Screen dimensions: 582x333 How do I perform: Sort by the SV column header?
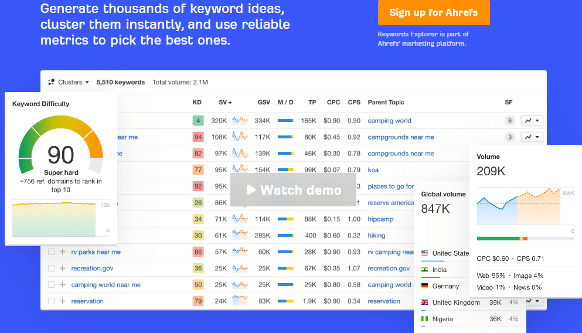click(x=225, y=102)
